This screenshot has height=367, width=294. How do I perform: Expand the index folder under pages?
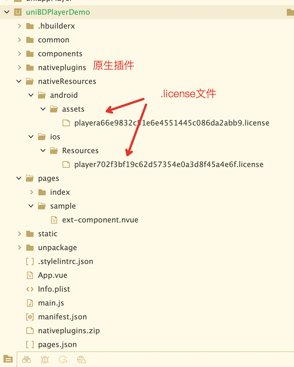[32, 192]
